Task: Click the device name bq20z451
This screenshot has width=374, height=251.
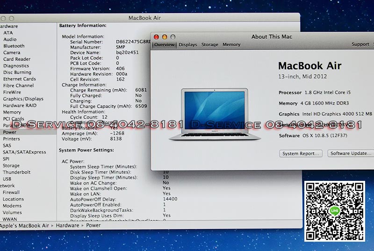Action: 127,52
